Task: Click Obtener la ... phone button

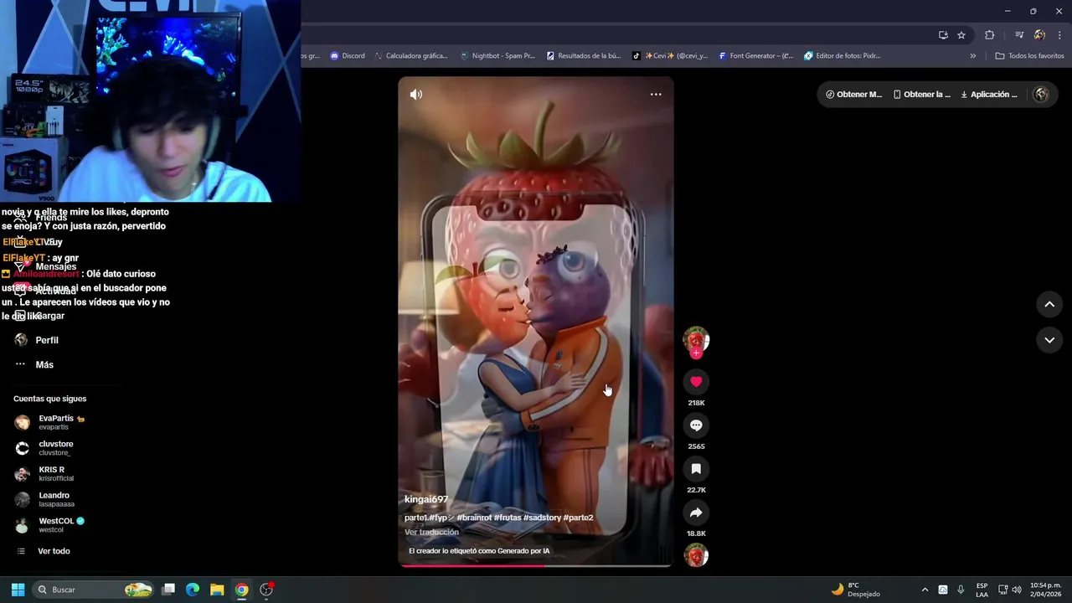Action: [x=922, y=95]
